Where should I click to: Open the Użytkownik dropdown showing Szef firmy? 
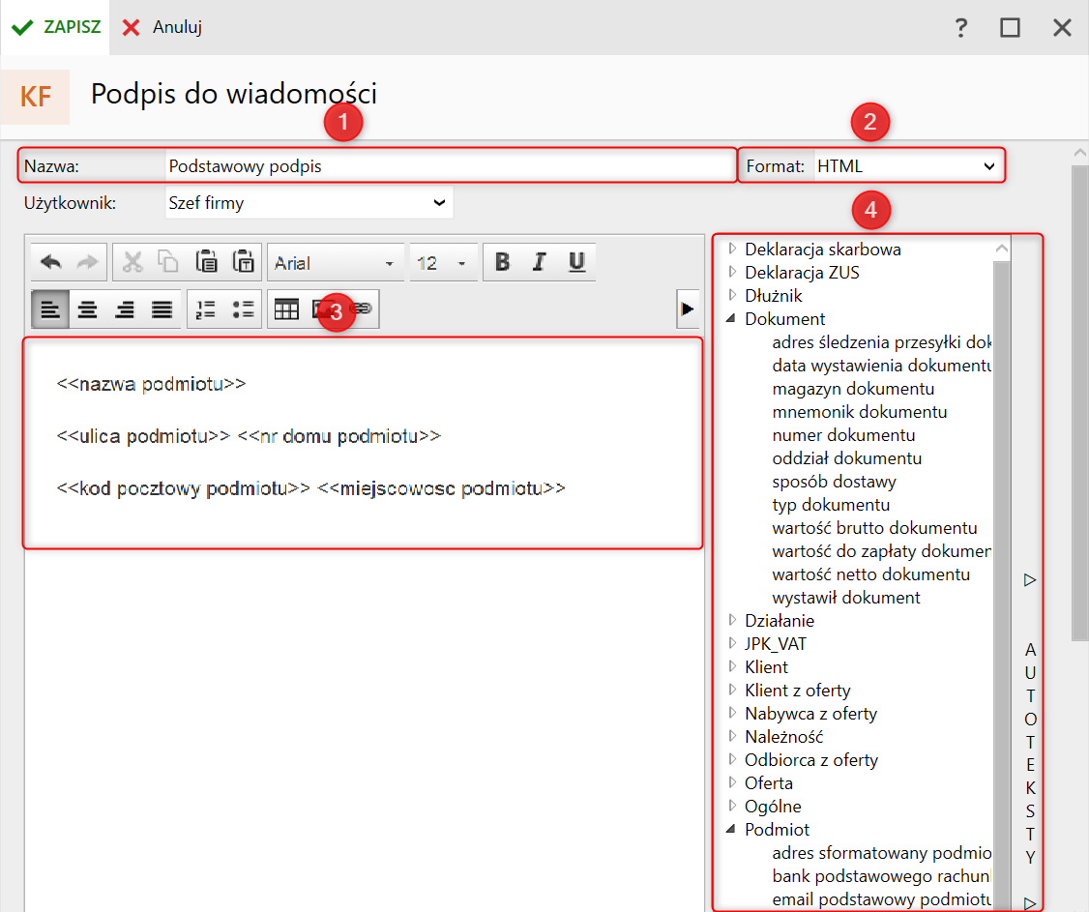pyautogui.click(x=309, y=203)
